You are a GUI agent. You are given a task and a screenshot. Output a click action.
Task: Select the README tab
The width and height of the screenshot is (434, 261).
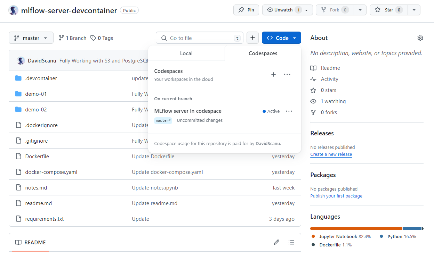pos(31,242)
